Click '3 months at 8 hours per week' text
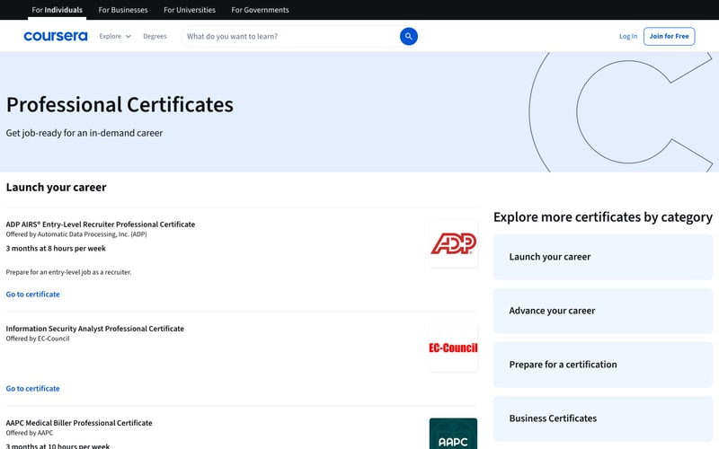The image size is (719, 449). point(56,249)
